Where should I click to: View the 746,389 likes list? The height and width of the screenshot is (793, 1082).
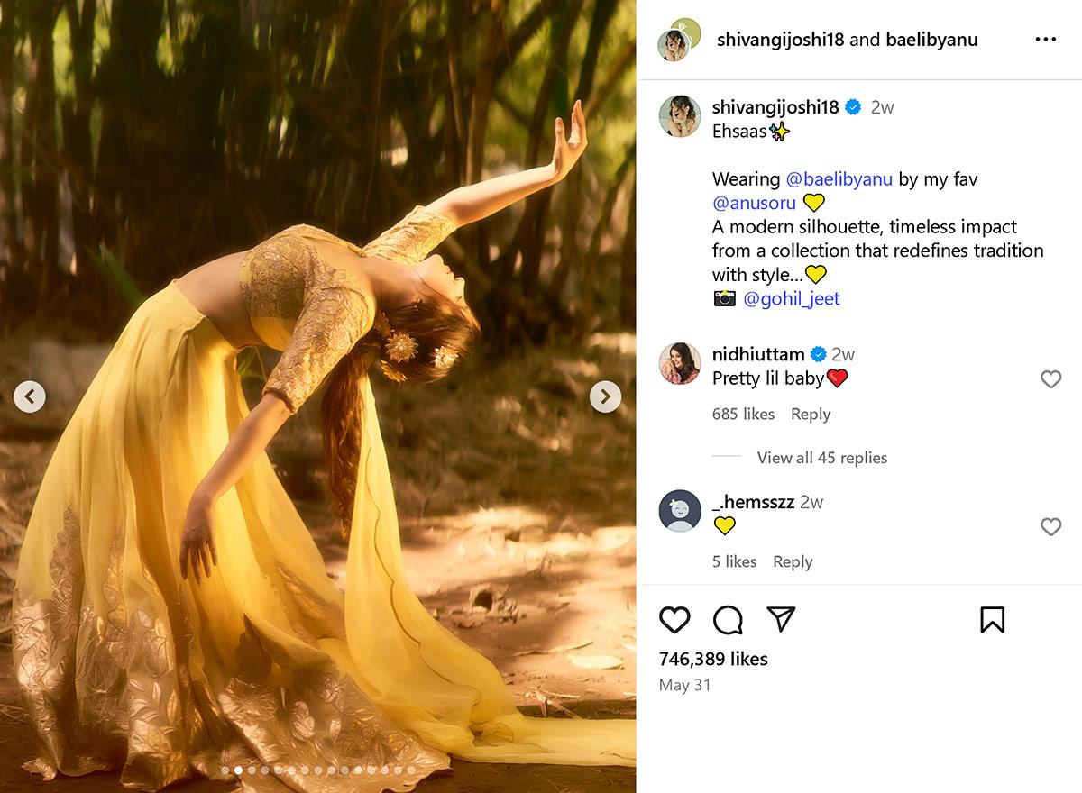[x=713, y=659]
